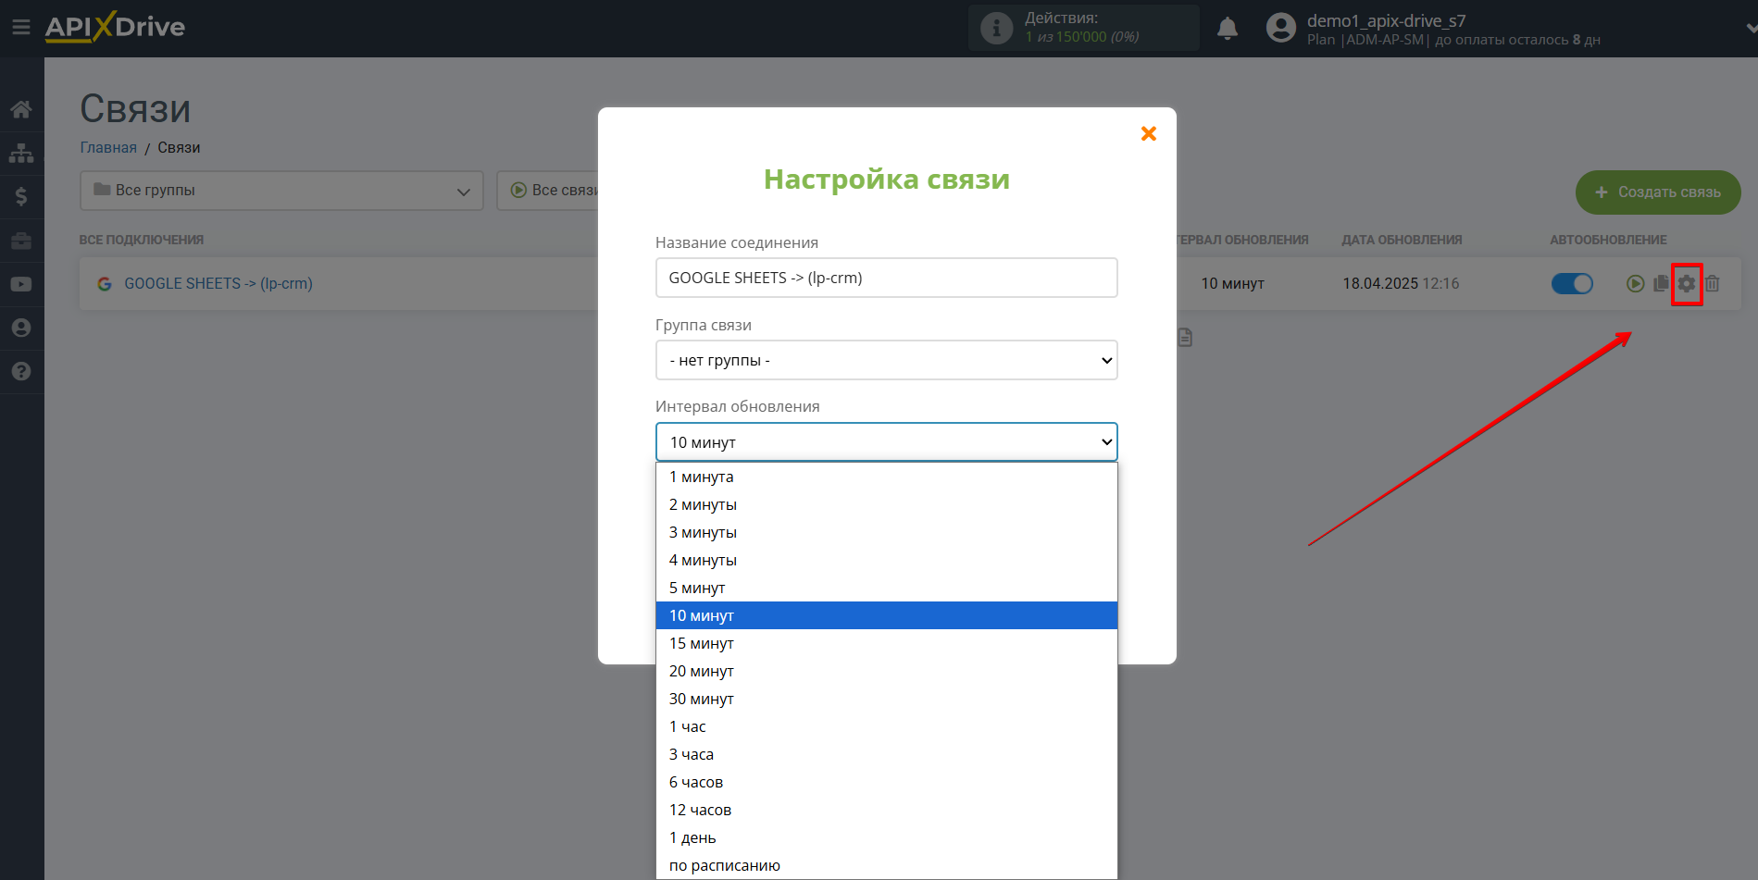The image size is (1758, 880).
Task: Select 1 день interval
Action: click(886, 837)
